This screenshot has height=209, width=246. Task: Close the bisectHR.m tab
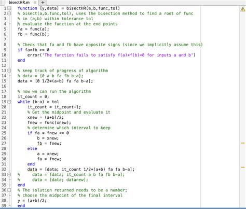tap(35, 3)
